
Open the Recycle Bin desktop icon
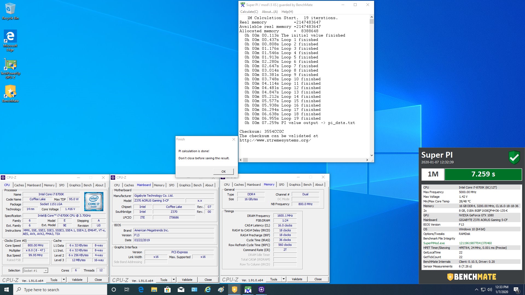(x=10, y=11)
